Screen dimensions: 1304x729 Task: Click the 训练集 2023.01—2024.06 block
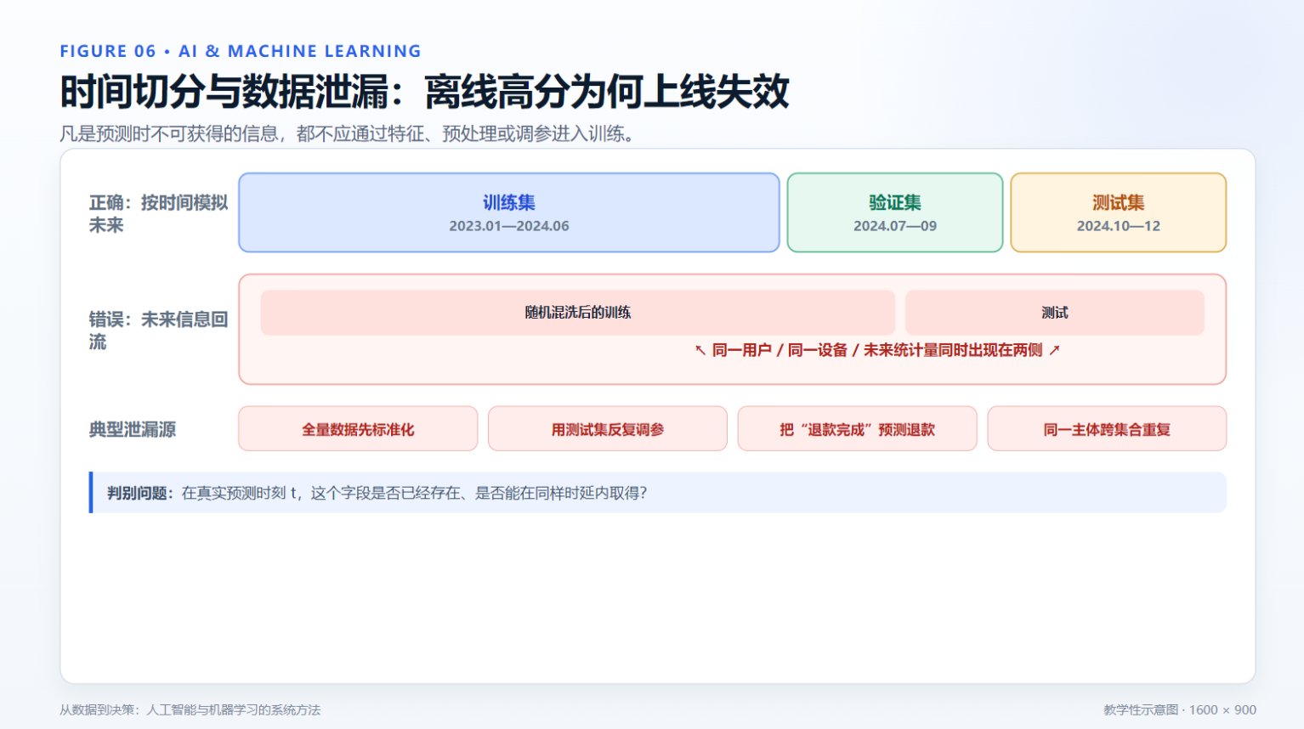509,212
